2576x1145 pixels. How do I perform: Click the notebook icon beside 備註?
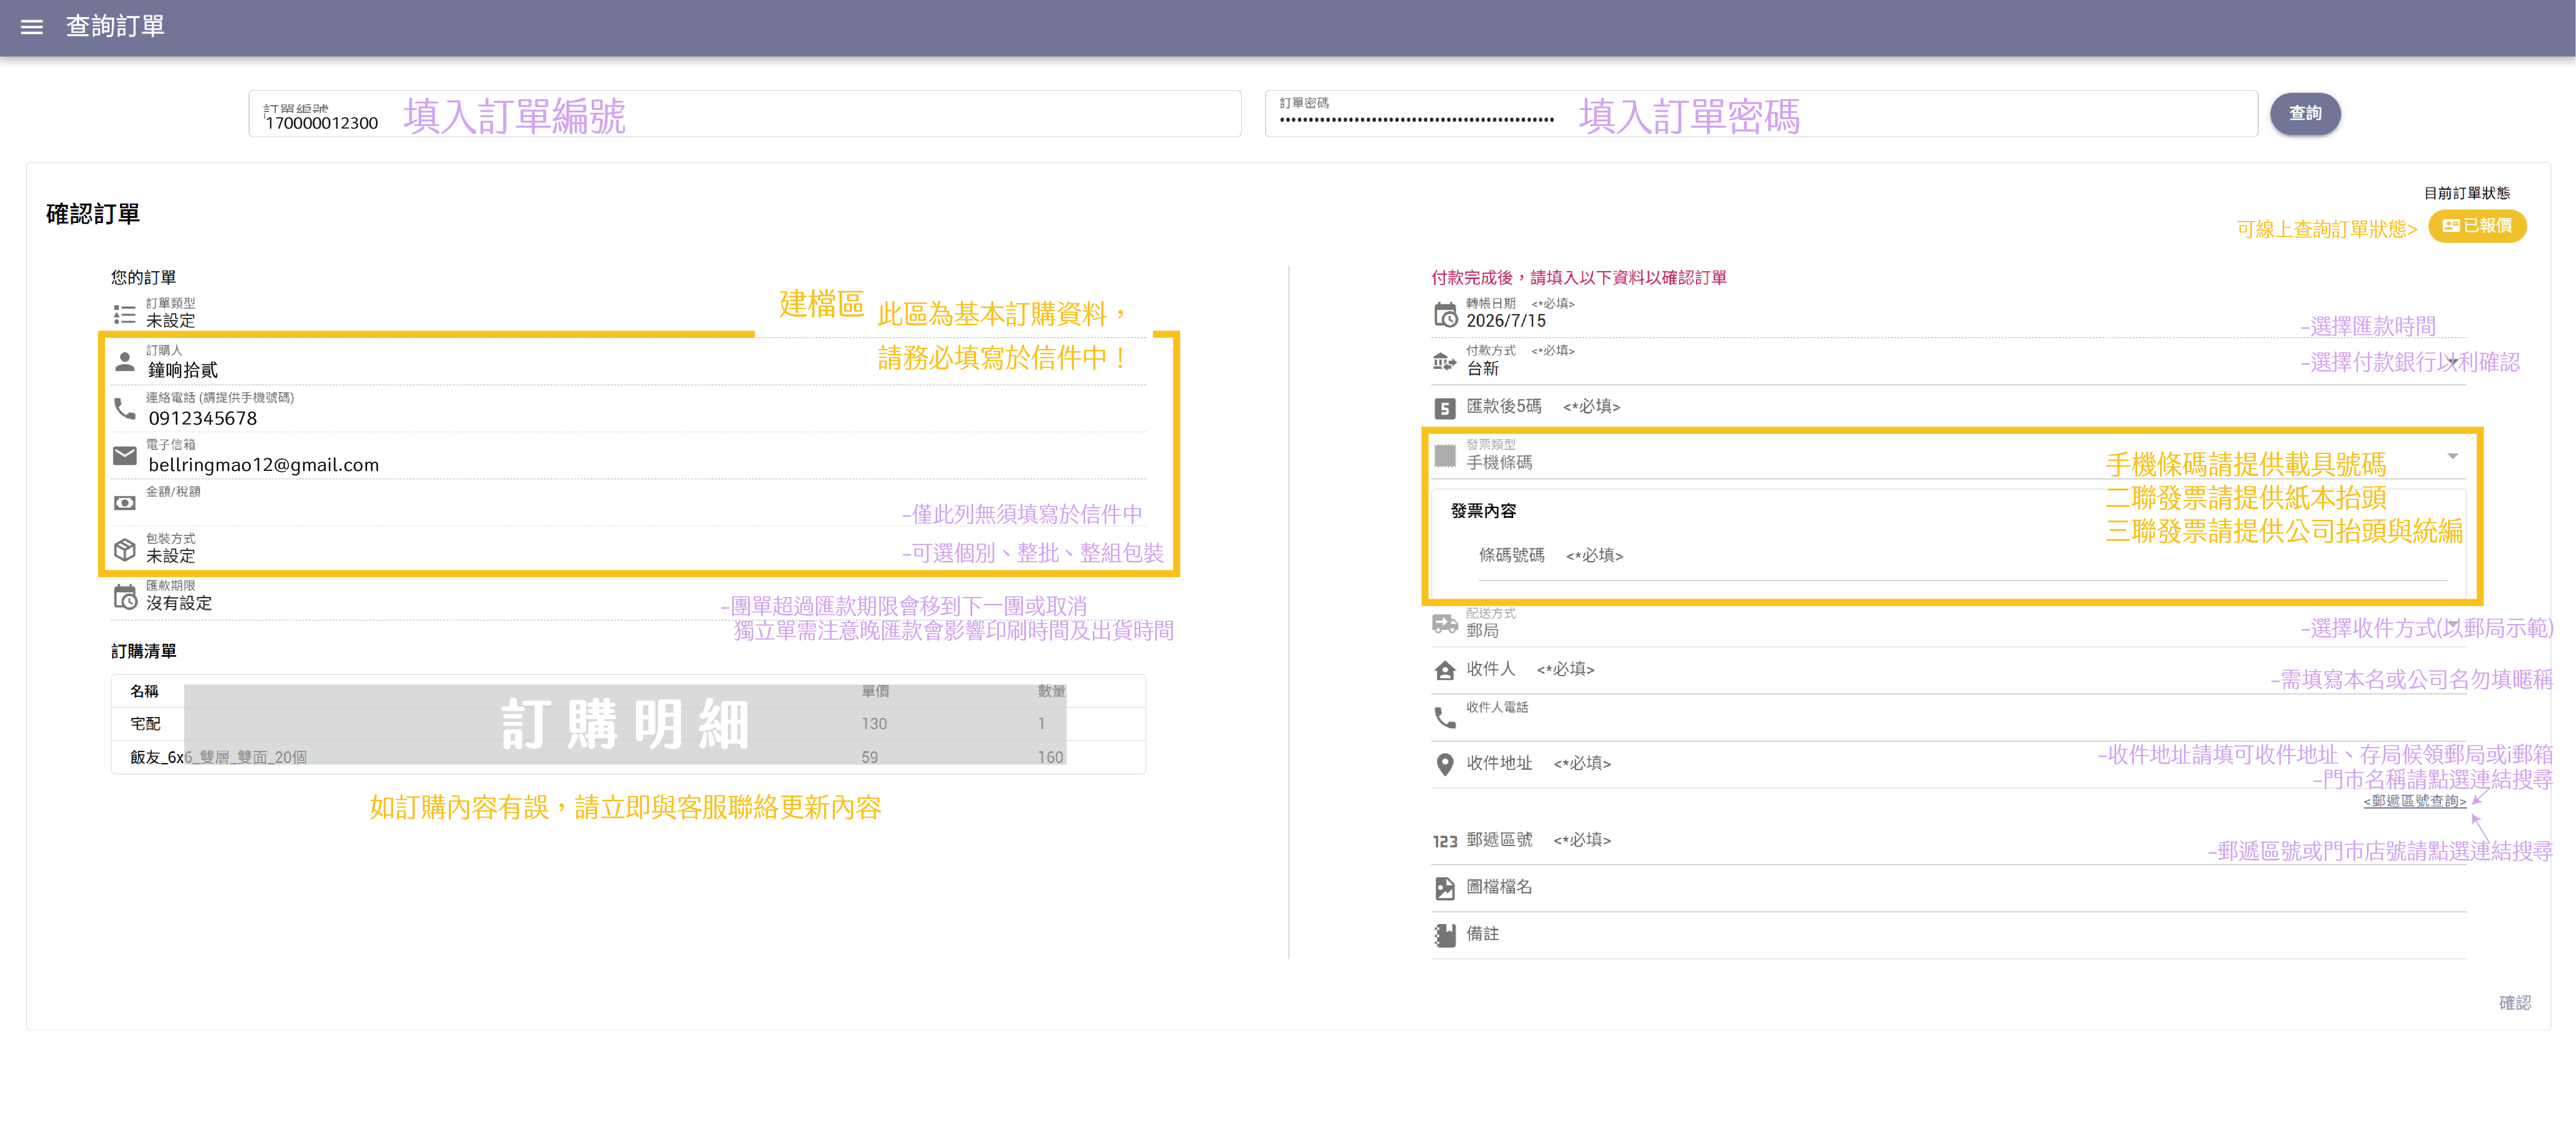coord(1445,935)
